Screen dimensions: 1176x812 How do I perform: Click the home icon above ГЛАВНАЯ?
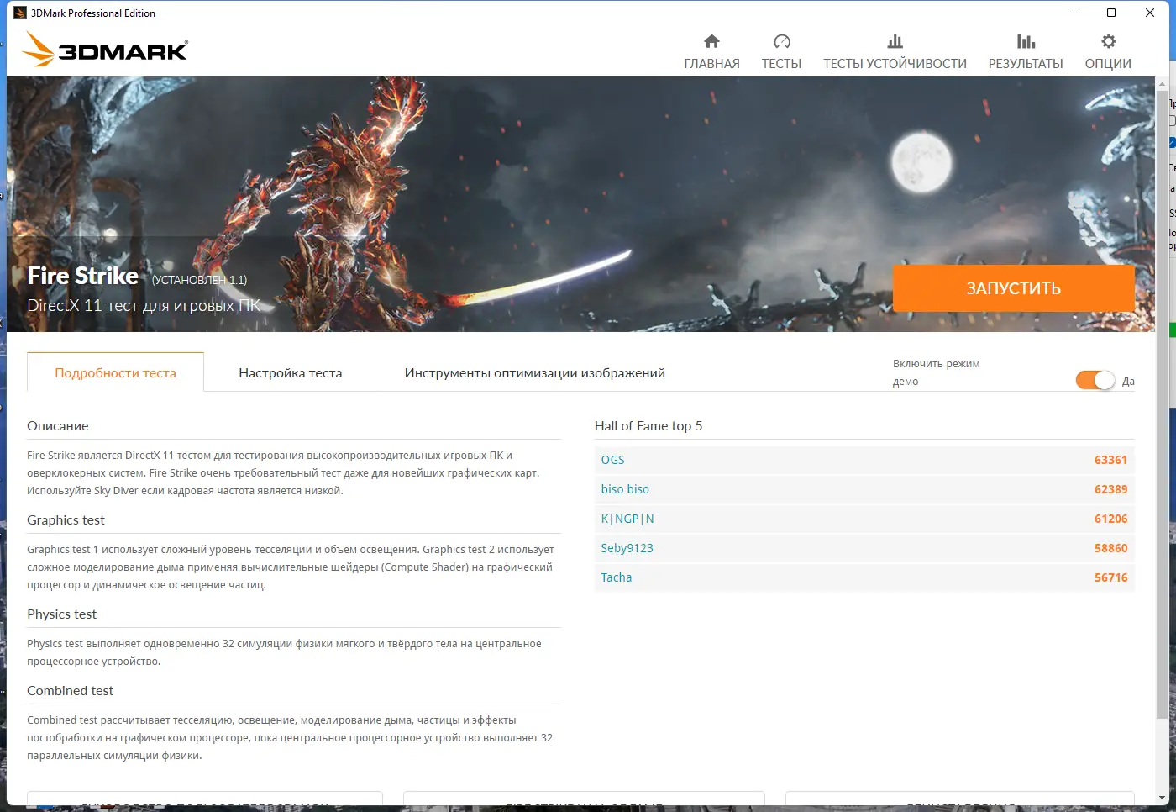[711, 41]
